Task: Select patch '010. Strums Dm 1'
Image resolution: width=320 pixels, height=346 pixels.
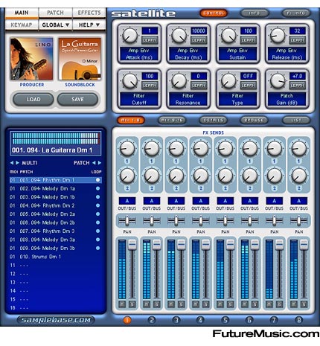Action: click(56, 257)
